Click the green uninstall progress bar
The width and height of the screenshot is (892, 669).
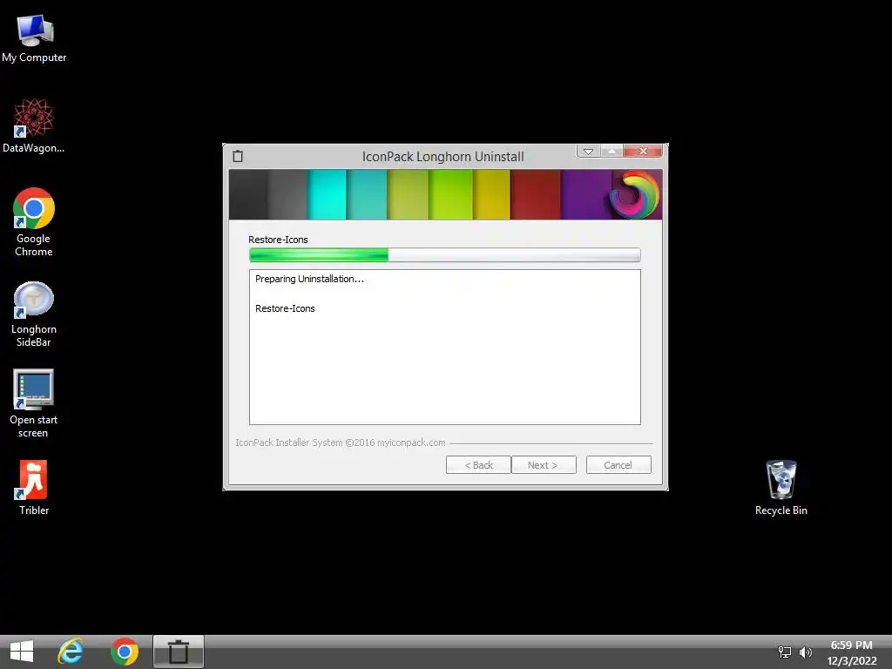(x=445, y=255)
